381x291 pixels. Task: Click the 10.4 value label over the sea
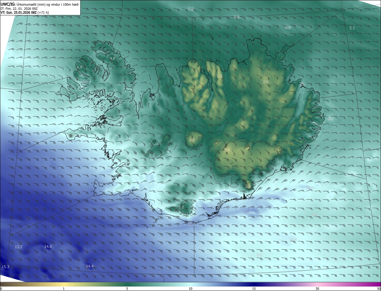[x=293, y=240]
